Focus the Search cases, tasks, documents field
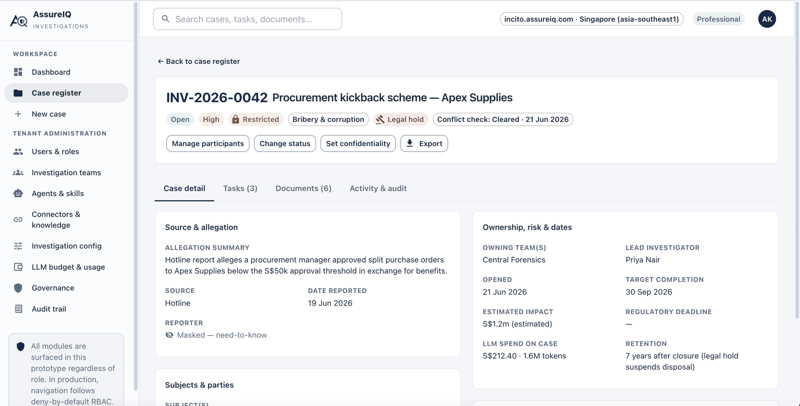This screenshot has width=800, height=406. (247, 19)
